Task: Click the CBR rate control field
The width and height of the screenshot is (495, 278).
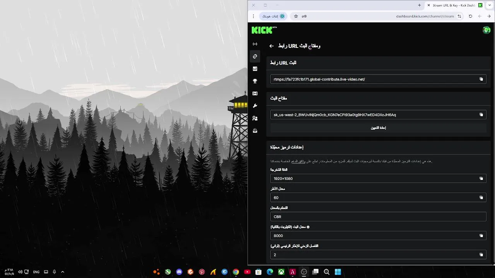Action: tap(378, 217)
